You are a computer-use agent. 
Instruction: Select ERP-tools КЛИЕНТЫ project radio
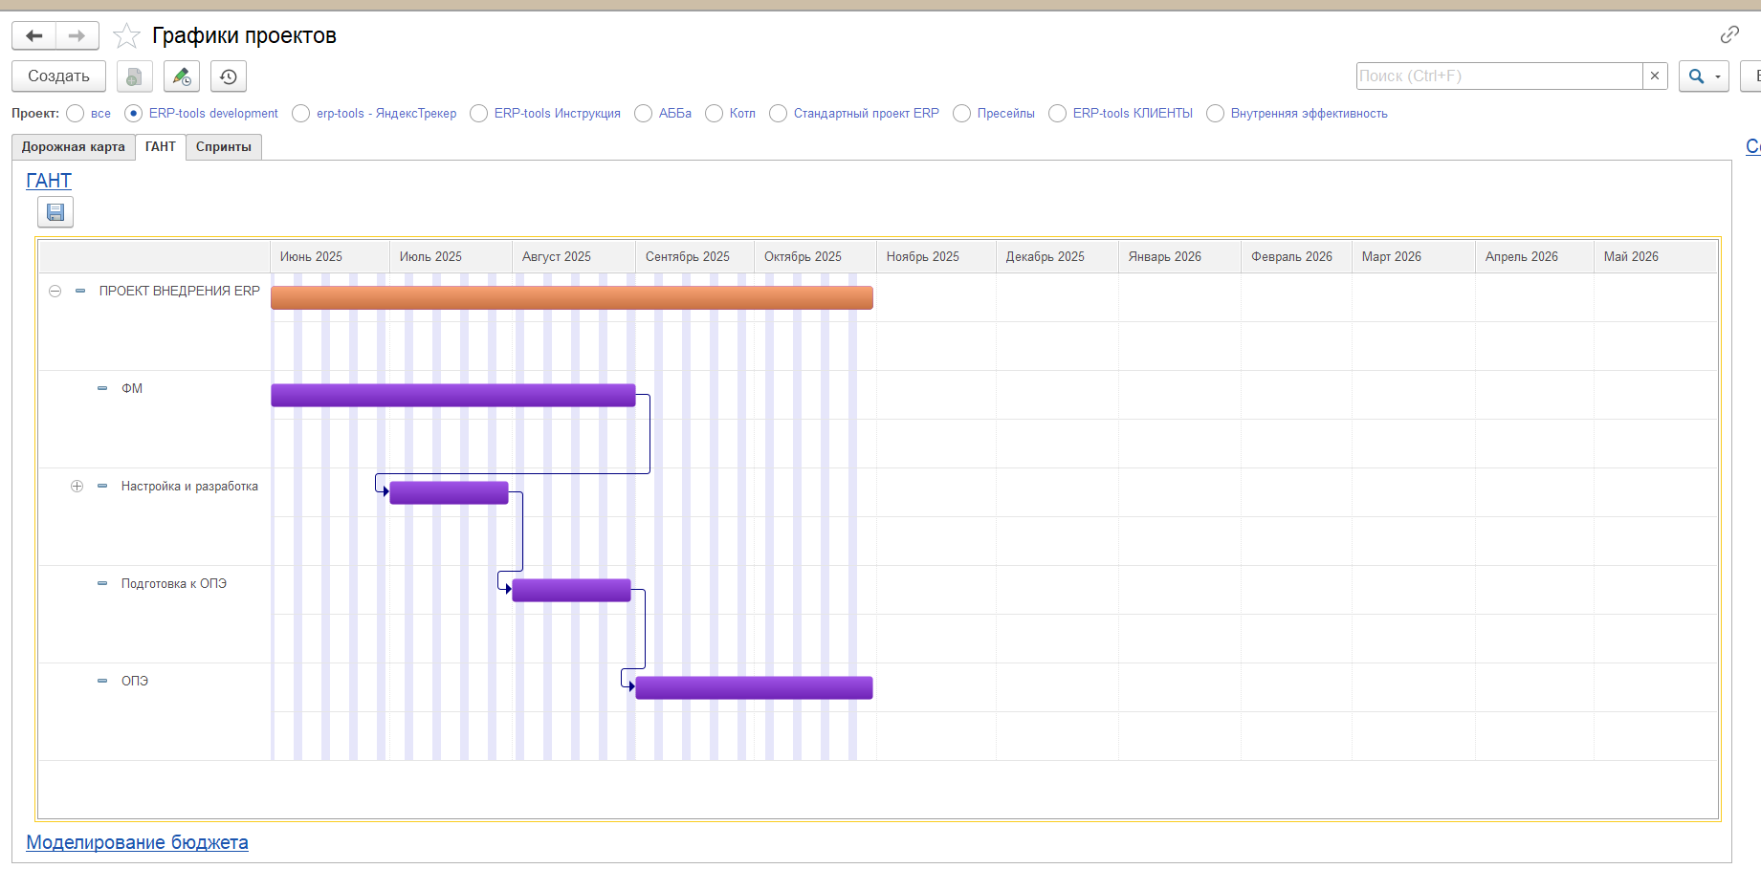(x=1058, y=114)
